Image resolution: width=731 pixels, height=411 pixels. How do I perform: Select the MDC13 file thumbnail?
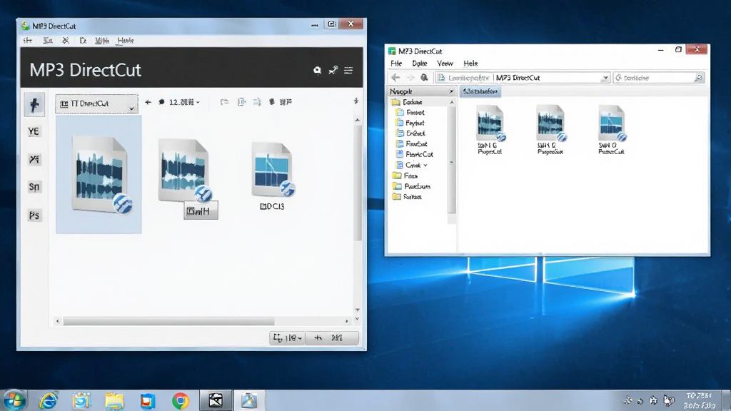(x=273, y=176)
